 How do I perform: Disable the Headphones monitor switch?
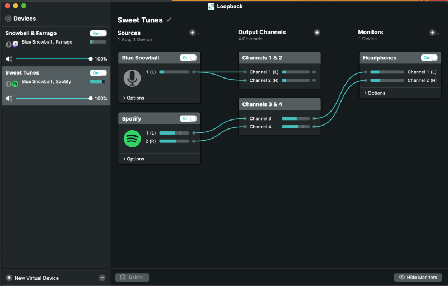429,58
